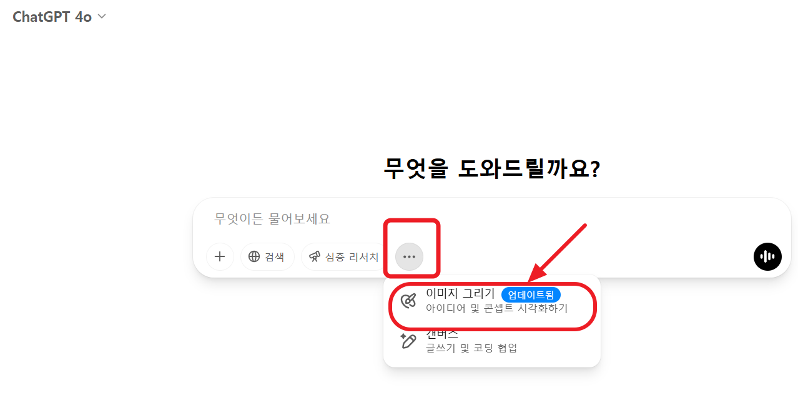The image size is (798, 408).
Task: Start voice mode with the black waveform button
Action: point(767,256)
